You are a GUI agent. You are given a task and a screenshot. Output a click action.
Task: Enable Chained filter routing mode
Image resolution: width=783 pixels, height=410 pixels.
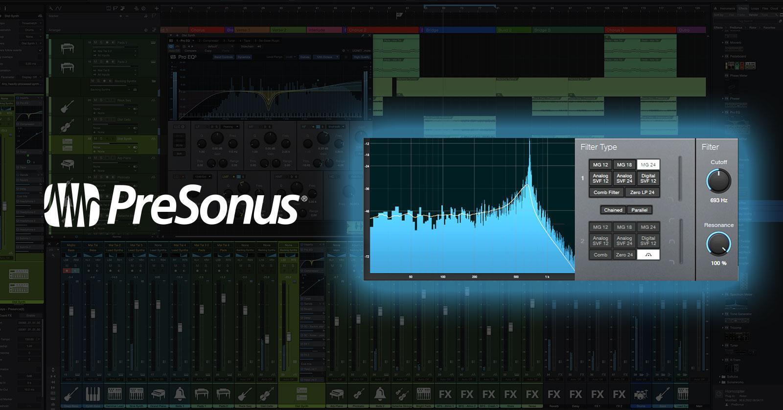click(613, 210)
